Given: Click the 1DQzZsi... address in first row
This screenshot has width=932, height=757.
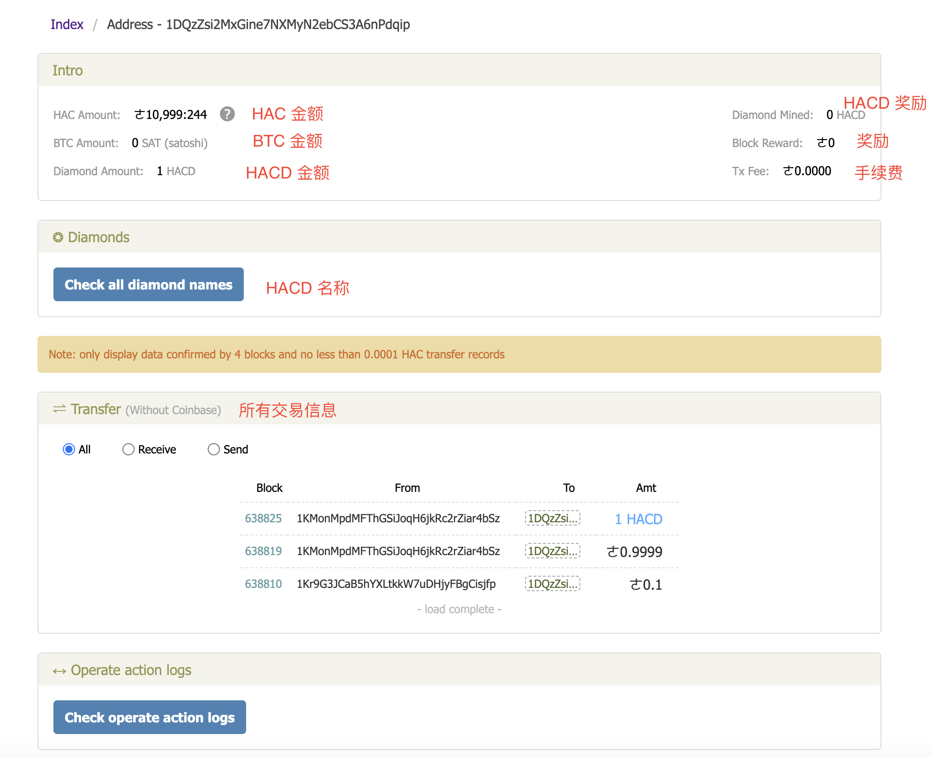Looking at the screenshot, I should [552, 518].
